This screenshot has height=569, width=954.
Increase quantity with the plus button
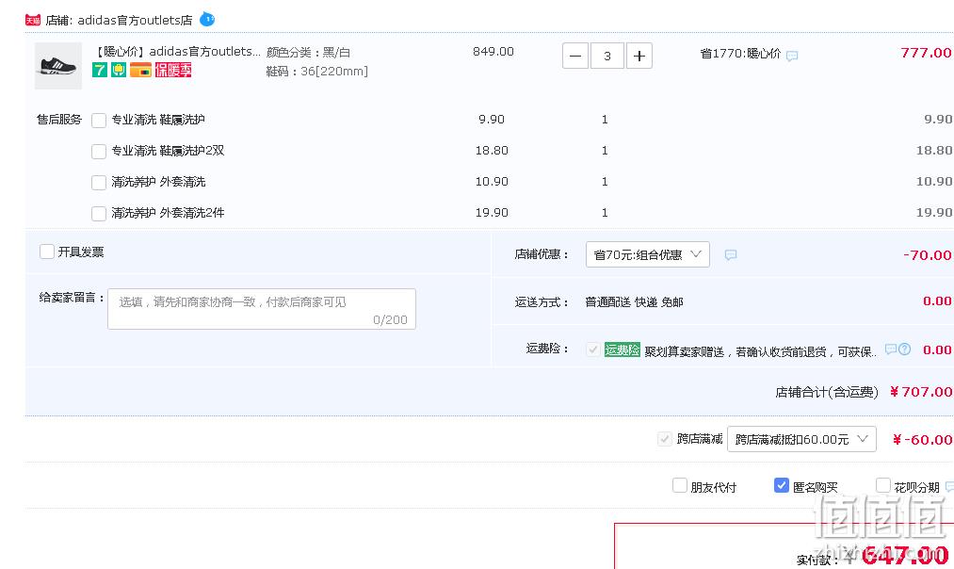(x=639, y=56)
